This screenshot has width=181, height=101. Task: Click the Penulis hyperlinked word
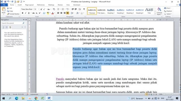coord(60,79)
